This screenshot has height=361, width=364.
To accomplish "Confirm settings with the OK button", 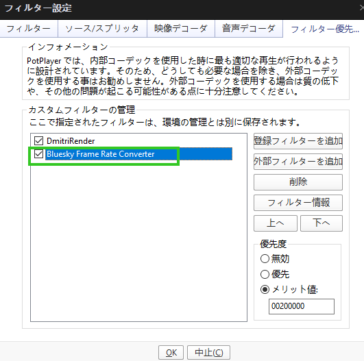I will (x=171, y=353).
